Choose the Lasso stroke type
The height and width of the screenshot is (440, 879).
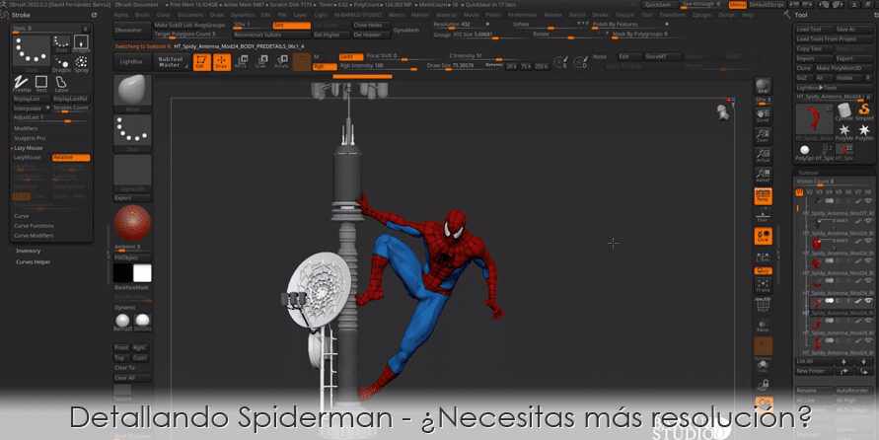pyautogui.click(x=61, y=84)
